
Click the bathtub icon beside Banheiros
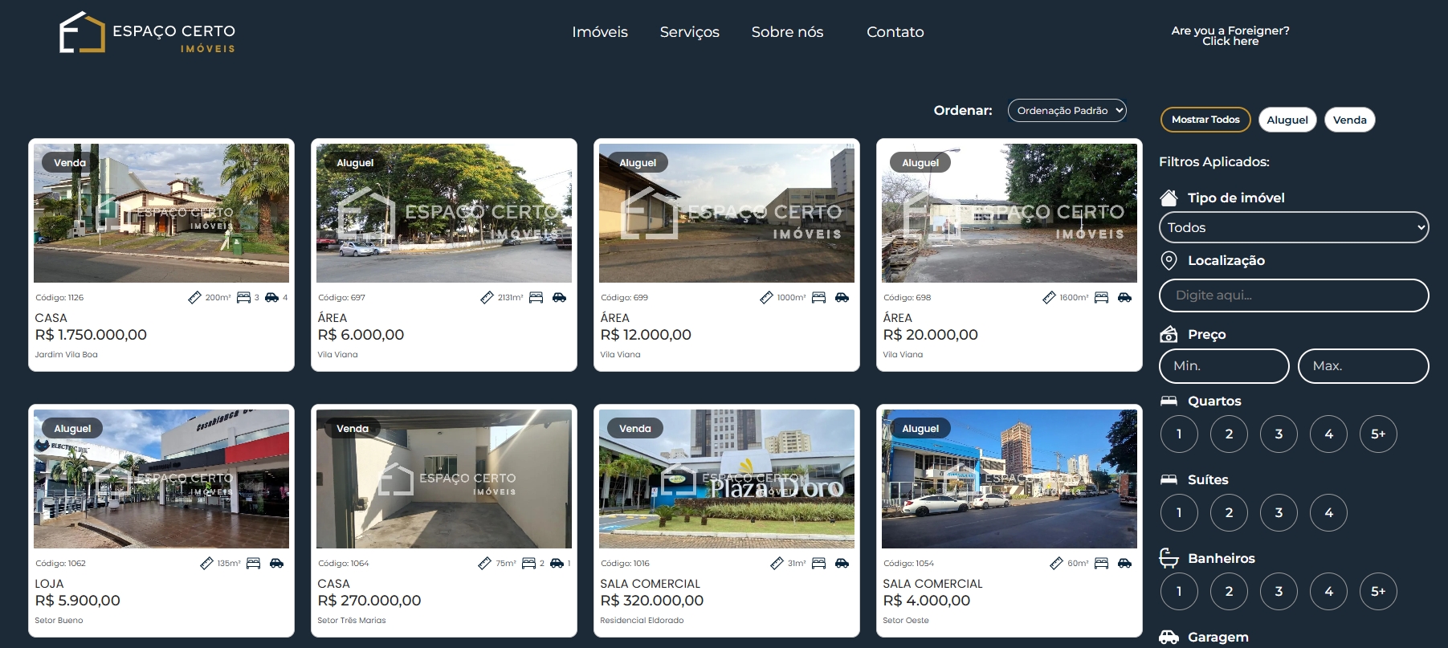(x=1169, y=558)
